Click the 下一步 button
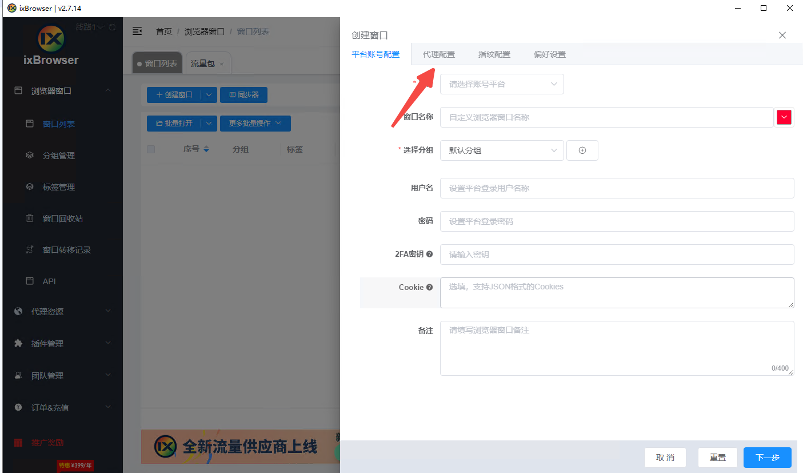Viewport: 803px width, 473px height. 767,458
